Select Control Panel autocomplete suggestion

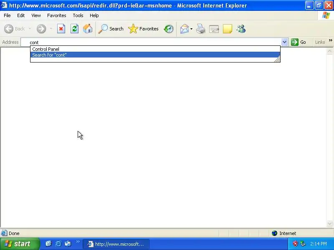point(155,49)
